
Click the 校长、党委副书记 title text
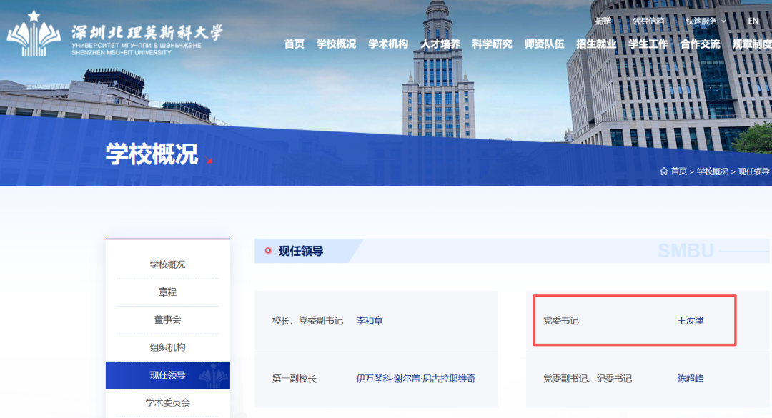coord(307,321)
